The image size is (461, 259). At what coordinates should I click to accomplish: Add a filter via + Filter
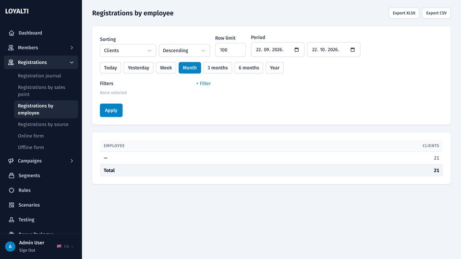[204, 83]
